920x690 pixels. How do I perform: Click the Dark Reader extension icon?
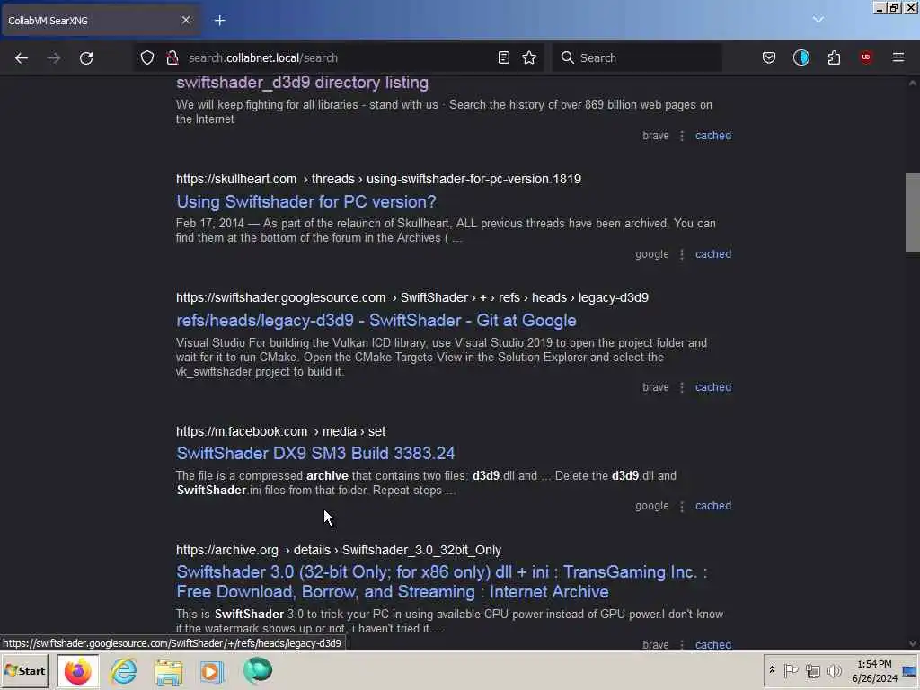click(801, 57)
